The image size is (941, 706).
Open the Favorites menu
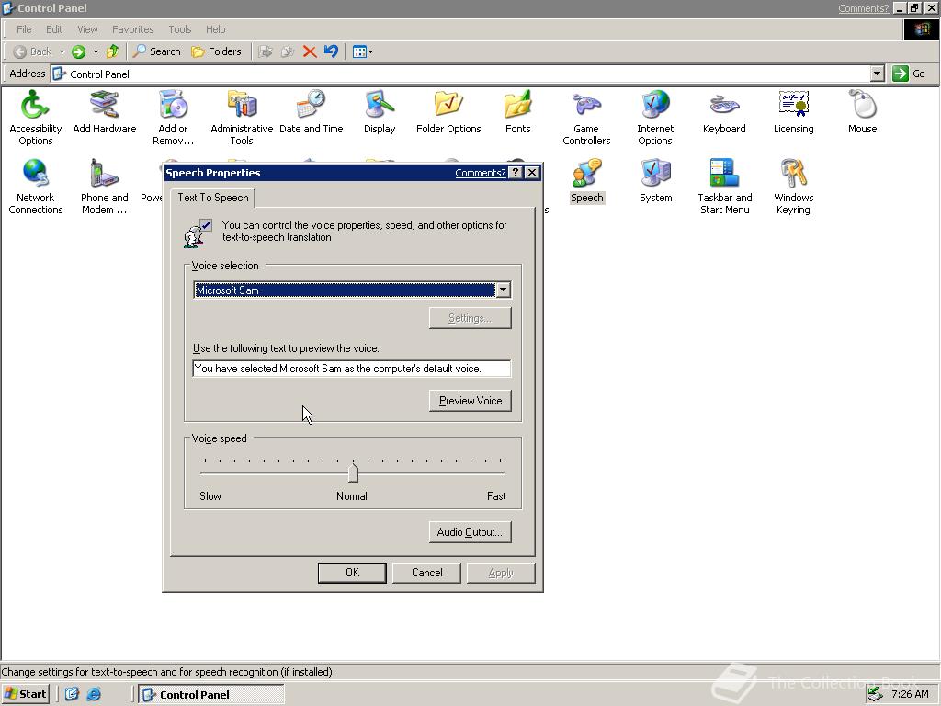pos(132,29)
